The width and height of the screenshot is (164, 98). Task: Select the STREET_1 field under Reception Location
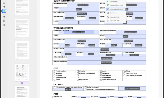tap(126, 36)
